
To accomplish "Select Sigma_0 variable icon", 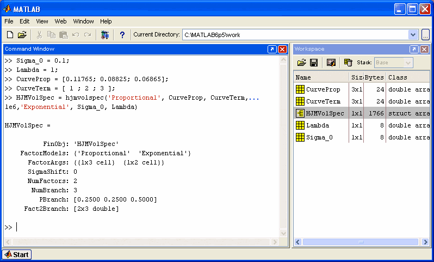I will point(300,137).
